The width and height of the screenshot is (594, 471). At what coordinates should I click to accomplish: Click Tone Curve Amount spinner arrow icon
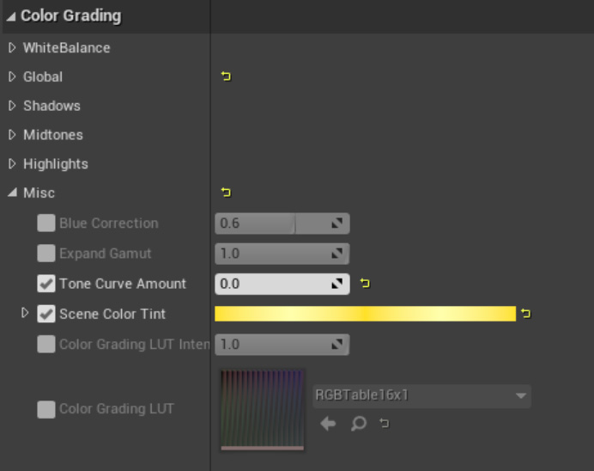(x=338, y=284)
